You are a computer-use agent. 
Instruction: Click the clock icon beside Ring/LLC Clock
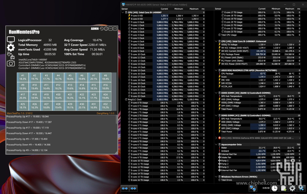(126, 99)
